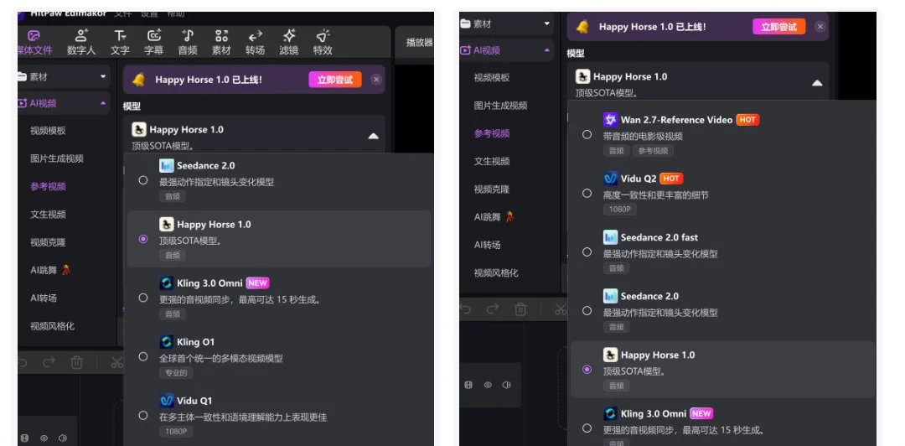Open the 数字人 digital human tool
Image resolution: width=905 pixels, height=446 pixels.
(x=81, y=43)
